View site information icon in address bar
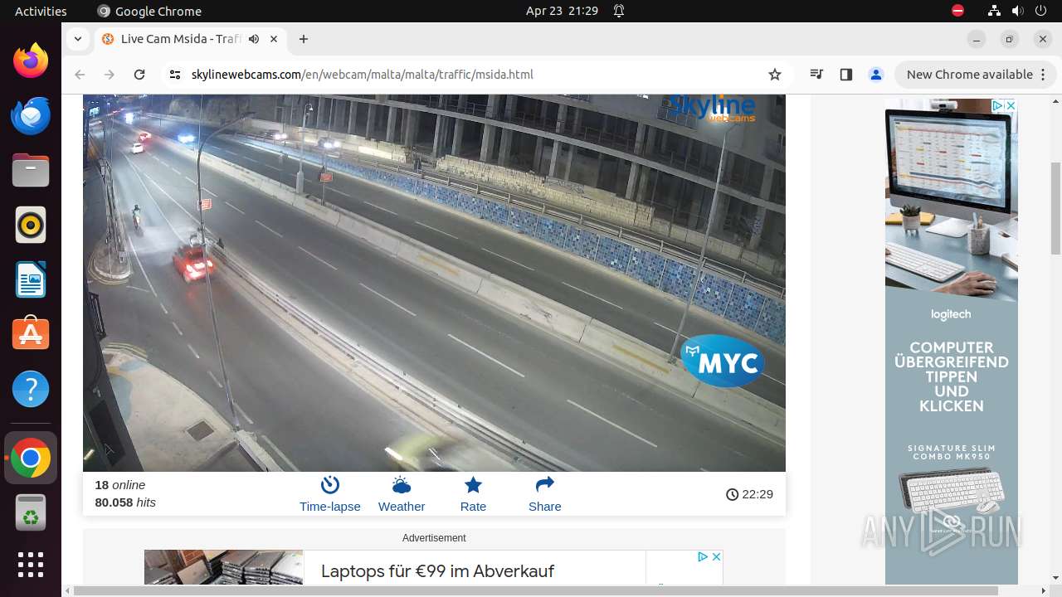 coord(174,75)
